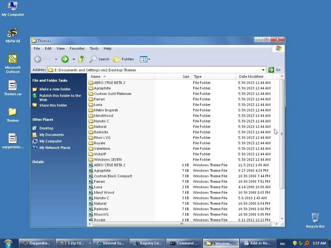Click the green Go arrow button

pyautogui.click(x=271, y=70)
